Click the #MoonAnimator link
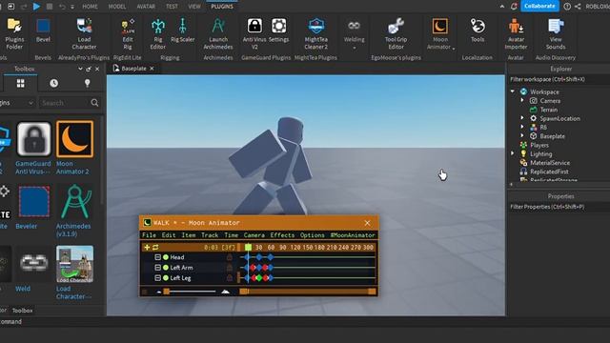 [353, 235]
